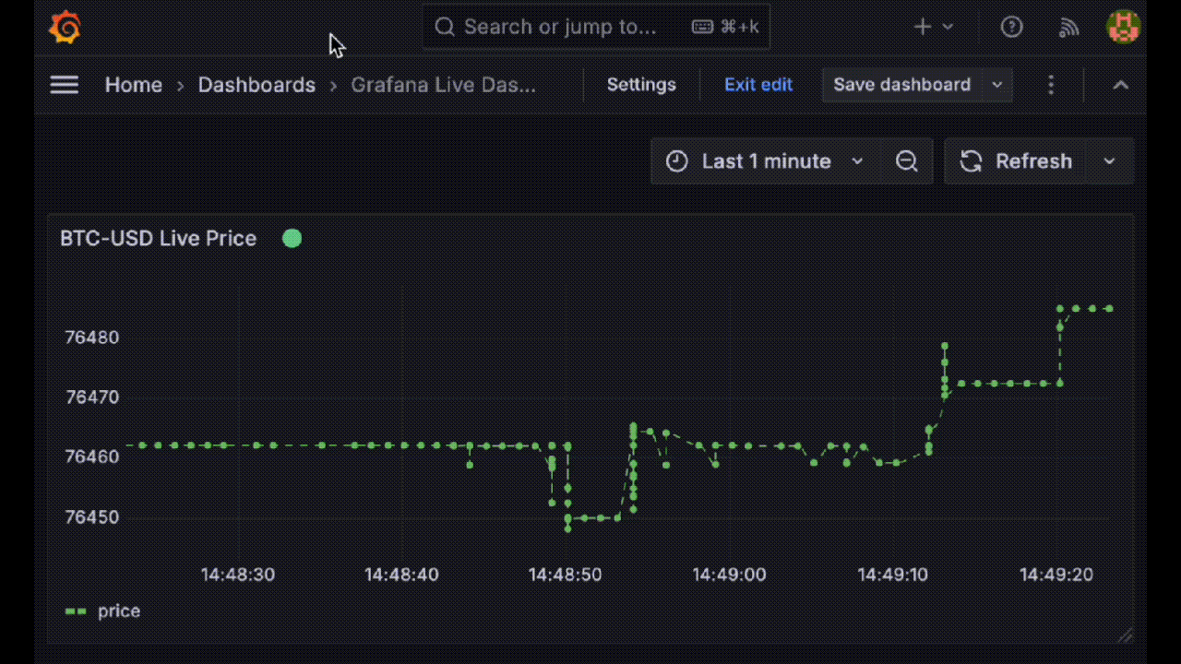Click the Grafana logo
Image resolution: width=1181 pixels, height=664 pixels.
coord(64,27)
